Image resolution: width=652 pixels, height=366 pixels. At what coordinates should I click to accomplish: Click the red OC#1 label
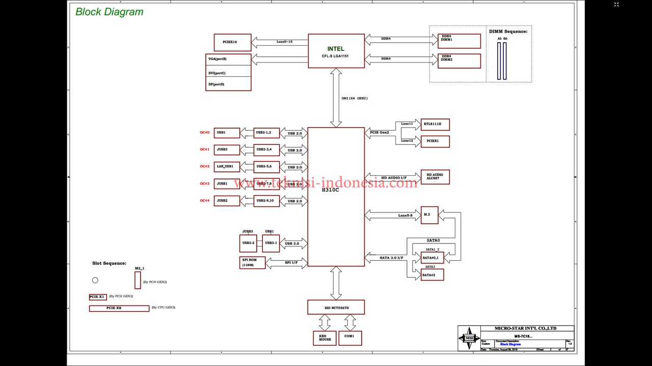pyautogui.click(x=205, y=149)
